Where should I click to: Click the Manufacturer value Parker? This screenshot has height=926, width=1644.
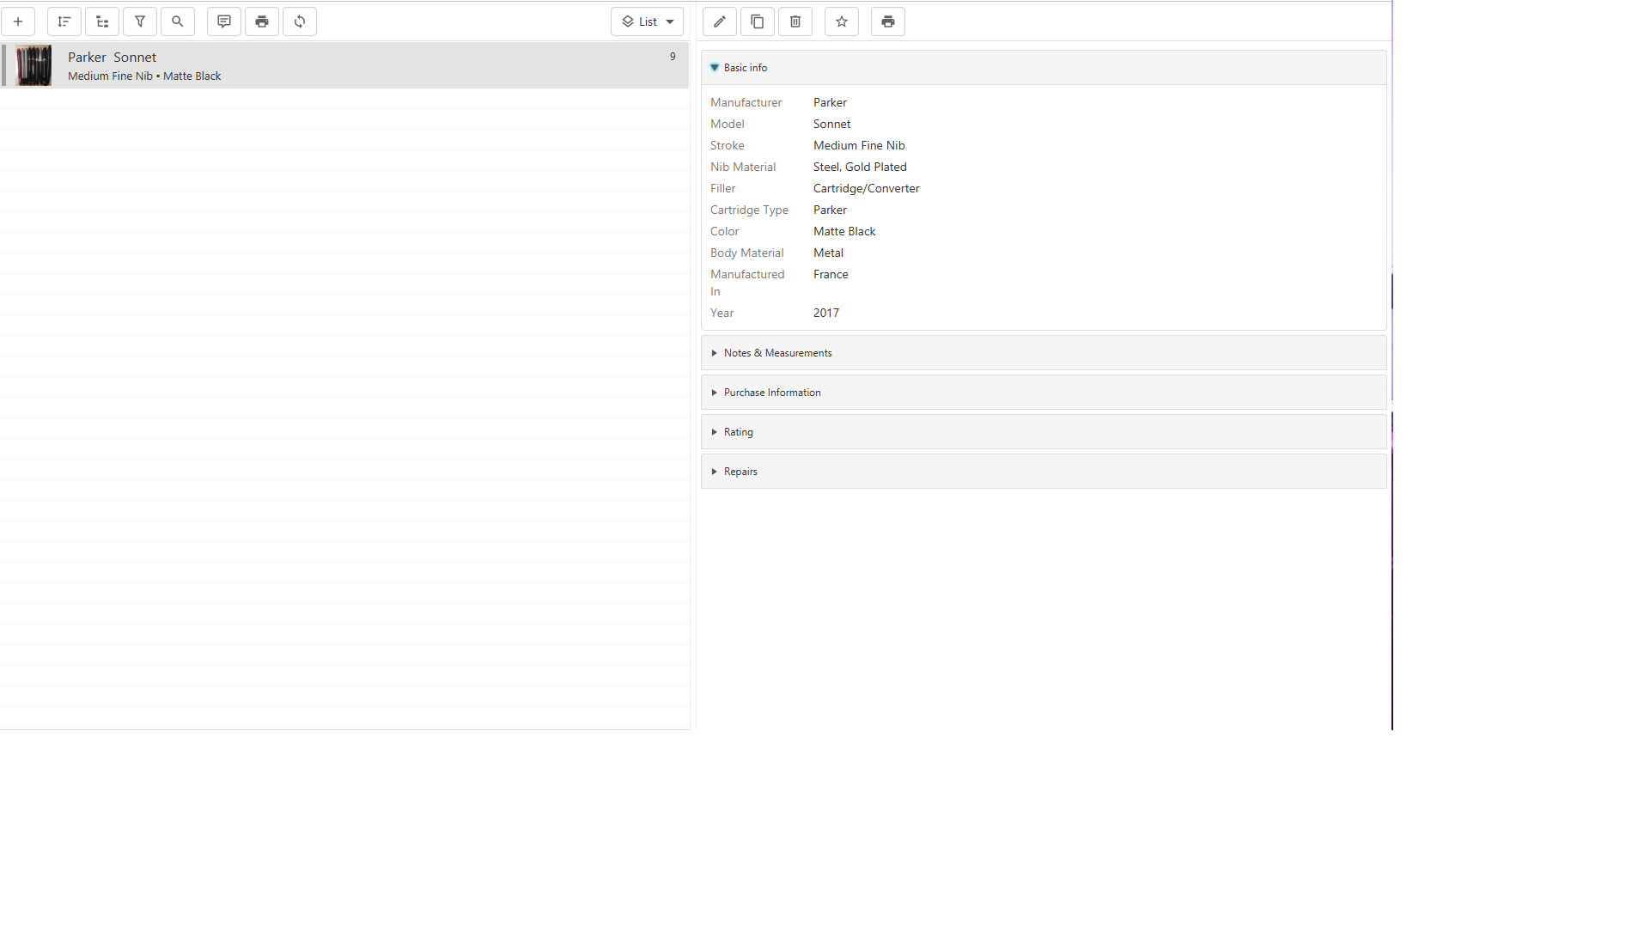(830, 102)
